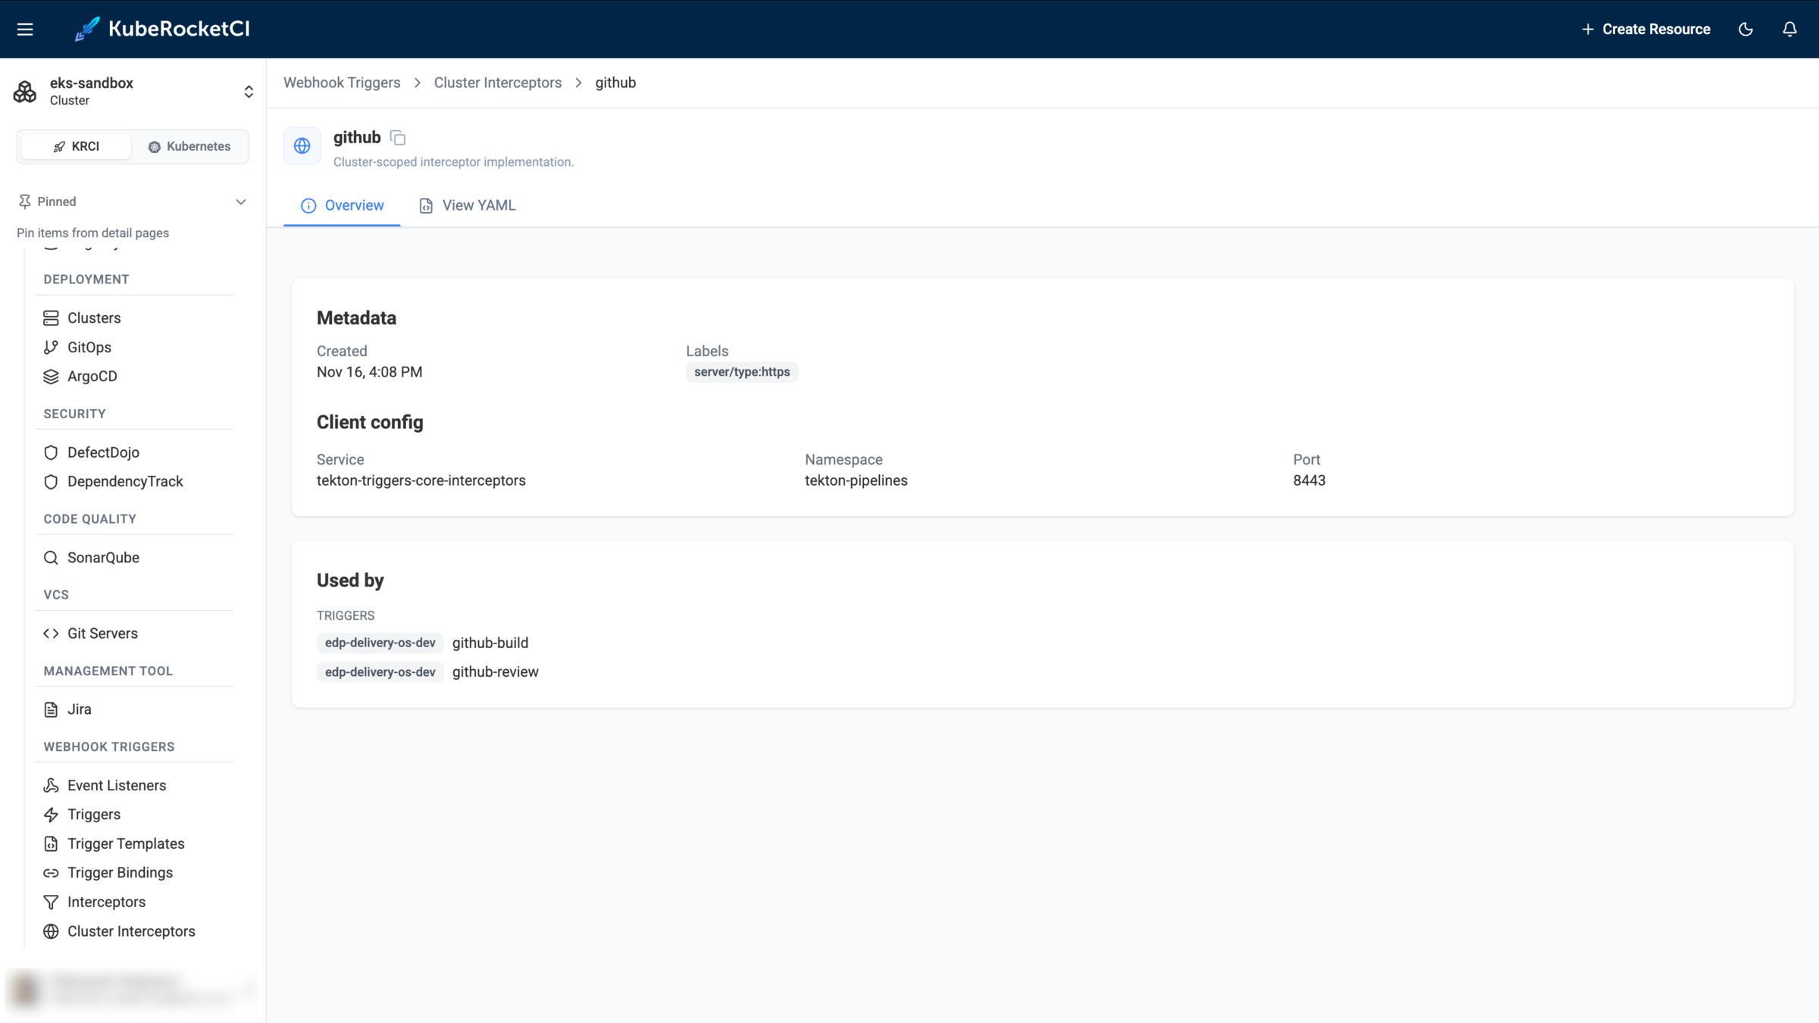The width and height of the screenshot is (1819, 1023).
Task: Click the pin icon next to Pinned
Action: click(x=25, y=202)
